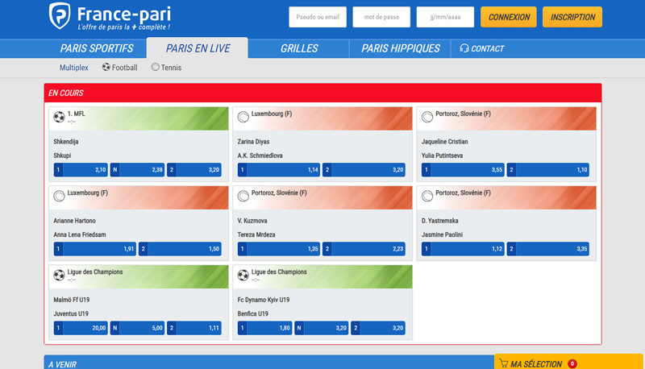Viewport: 645px width, 369px height.
Task: Click the tennis ball icon in the submenu
Action: (x=155, y=67)
